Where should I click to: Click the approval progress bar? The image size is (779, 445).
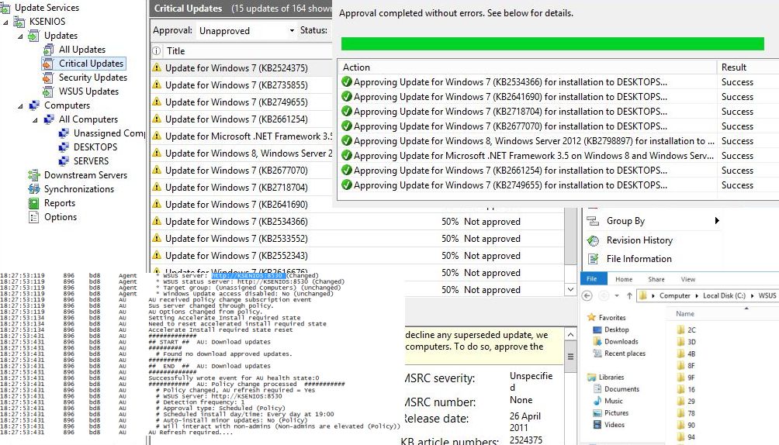[x=552, y=43]
